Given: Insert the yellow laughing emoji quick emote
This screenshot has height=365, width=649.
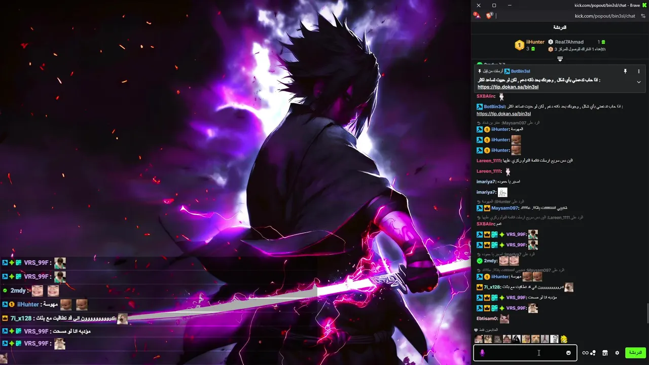Looking at the screenshot, I should pyautogui.click(x=564, y=339).
